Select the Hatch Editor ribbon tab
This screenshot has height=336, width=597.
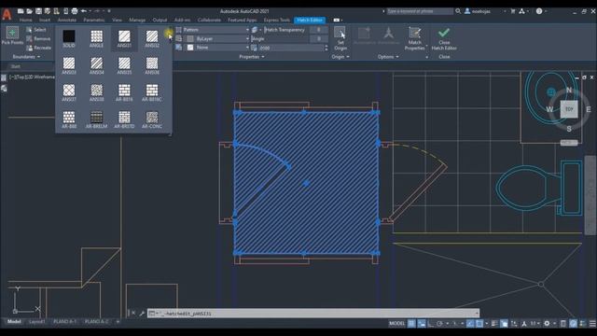point(310,20)
